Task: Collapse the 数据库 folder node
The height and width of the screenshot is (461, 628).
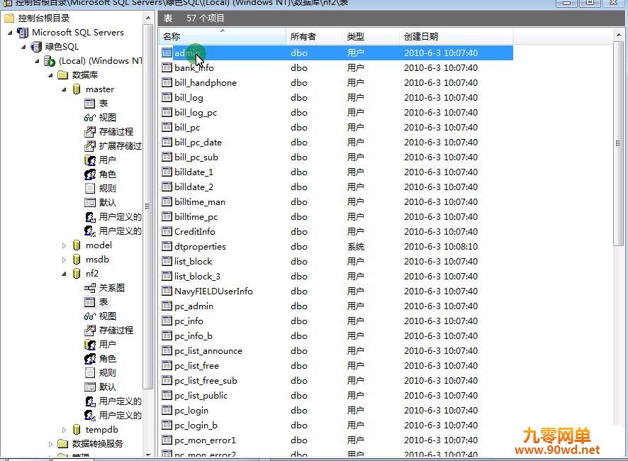Action: 51,75
